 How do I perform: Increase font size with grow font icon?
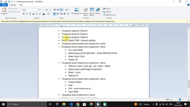pos(47,10)
